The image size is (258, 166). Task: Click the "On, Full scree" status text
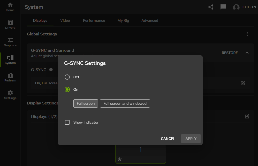(x=46, y=83)
